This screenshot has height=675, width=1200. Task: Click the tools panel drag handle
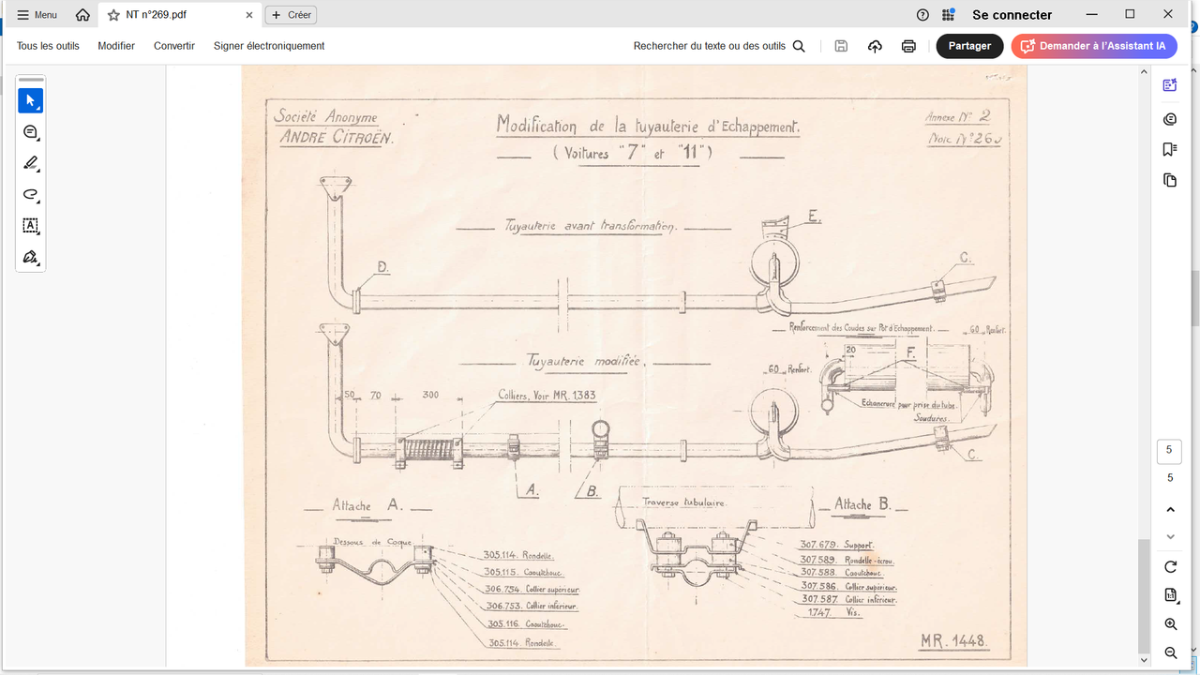tap(31, 81)
